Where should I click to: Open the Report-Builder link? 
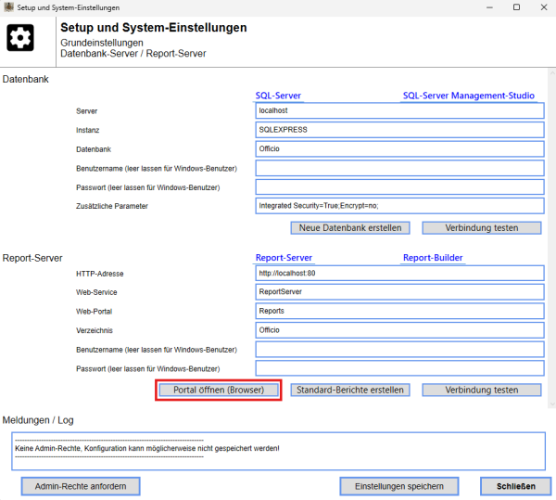coord(432,258)
